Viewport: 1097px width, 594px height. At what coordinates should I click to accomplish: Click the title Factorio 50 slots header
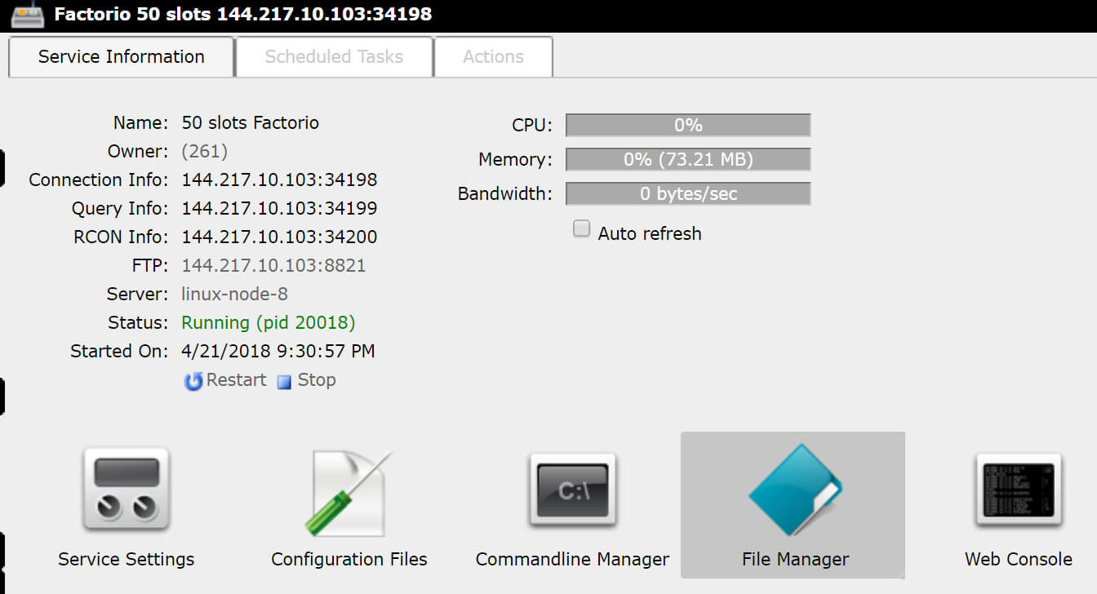[x=243, y=14]
